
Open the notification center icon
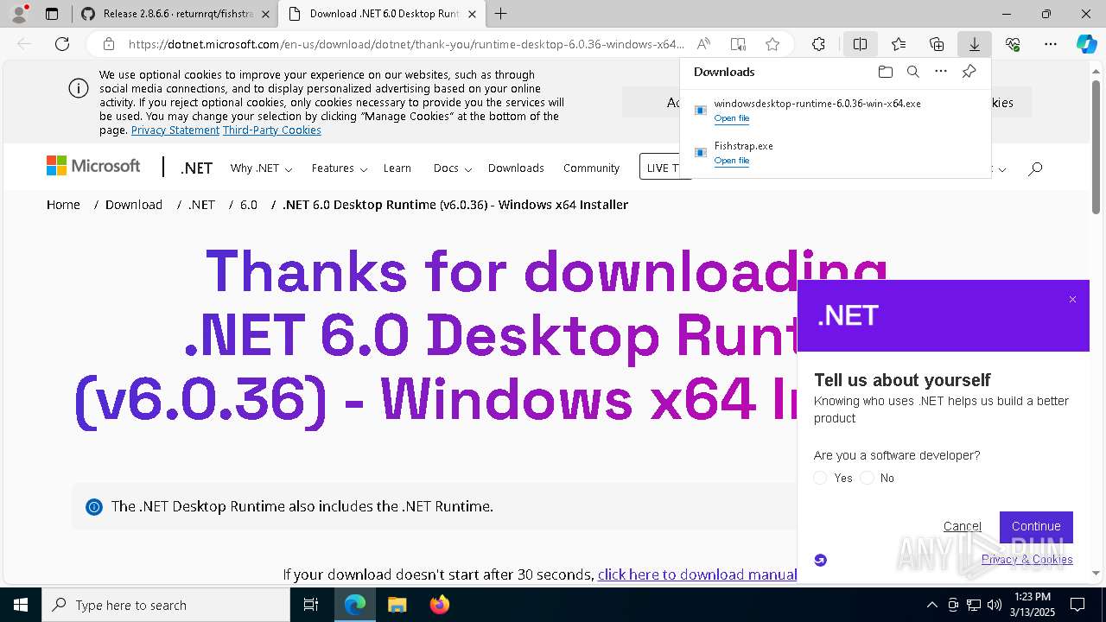(1077, 605)
